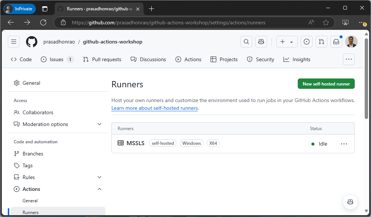Open the Copilot chat icon in header
This screenshot has width=371, height=217.
click(x=261, y=42)
